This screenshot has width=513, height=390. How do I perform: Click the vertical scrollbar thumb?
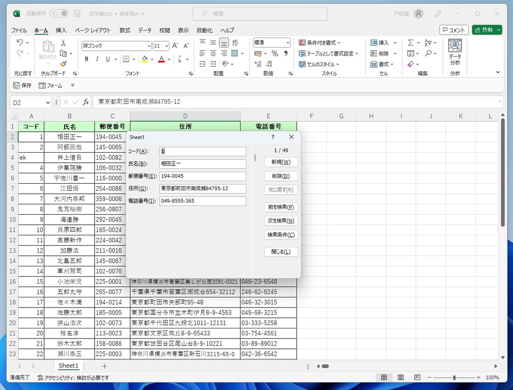point(502,172)
